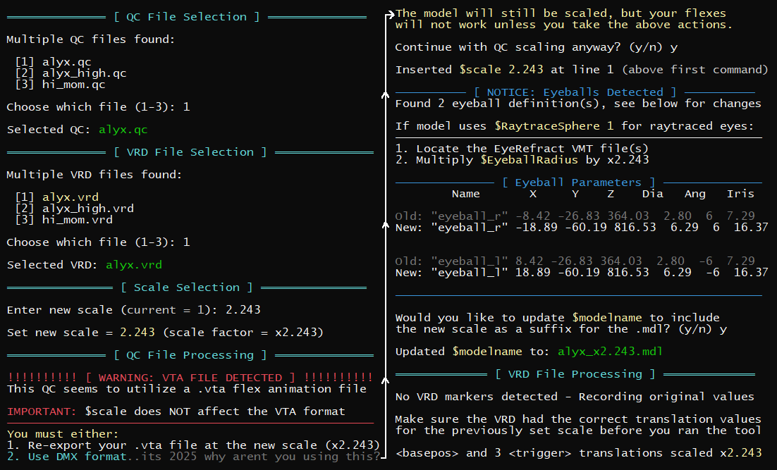The height and width of the screenshot is (470, 777).
Task: Click the "[ Scale Selection ]" section header
Action: [x=187, y=287]
